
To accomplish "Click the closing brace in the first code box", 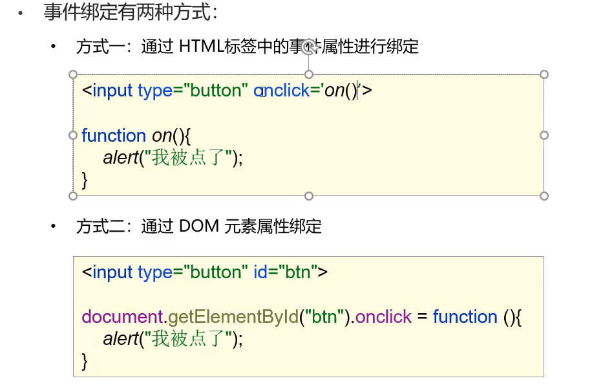I will [85, 179].
